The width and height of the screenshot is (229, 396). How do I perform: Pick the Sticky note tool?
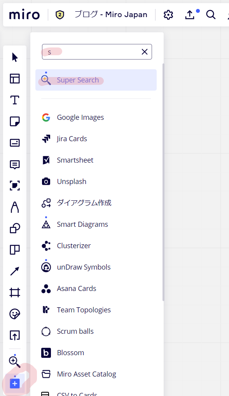15,121
